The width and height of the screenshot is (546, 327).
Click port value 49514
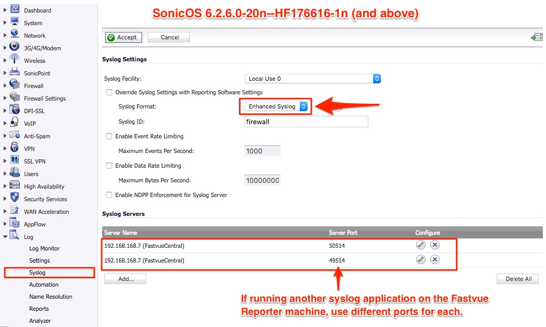[337, 260]
